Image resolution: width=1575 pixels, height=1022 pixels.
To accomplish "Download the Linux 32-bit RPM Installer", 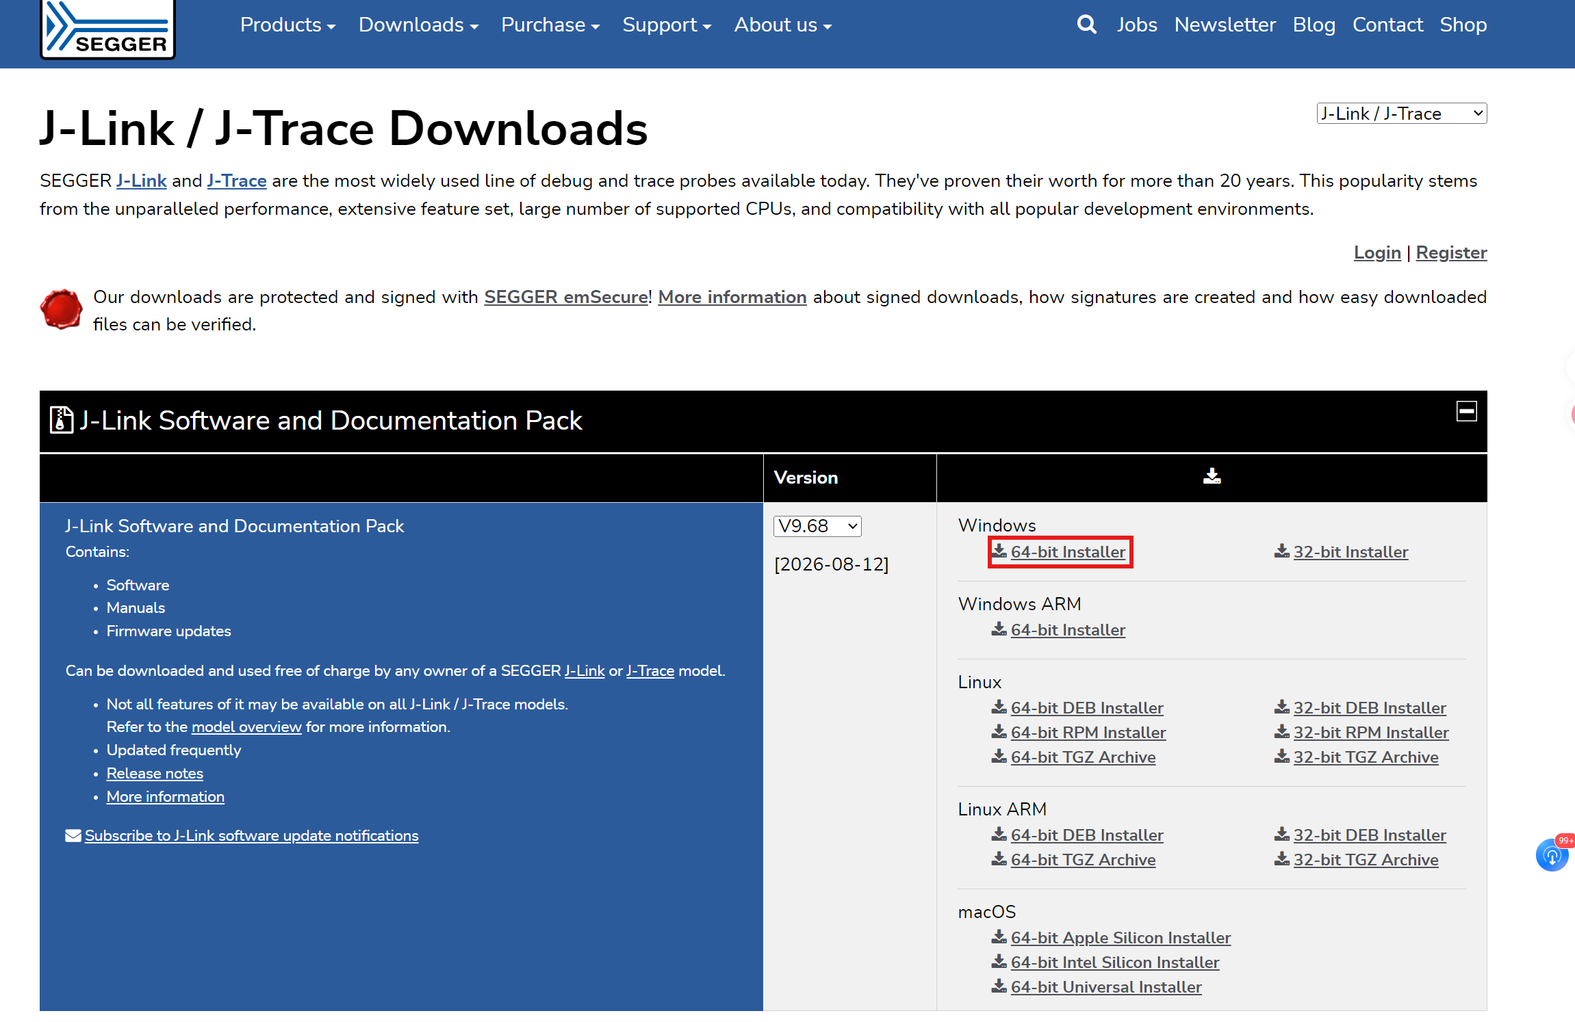I will coord(1362,733).
